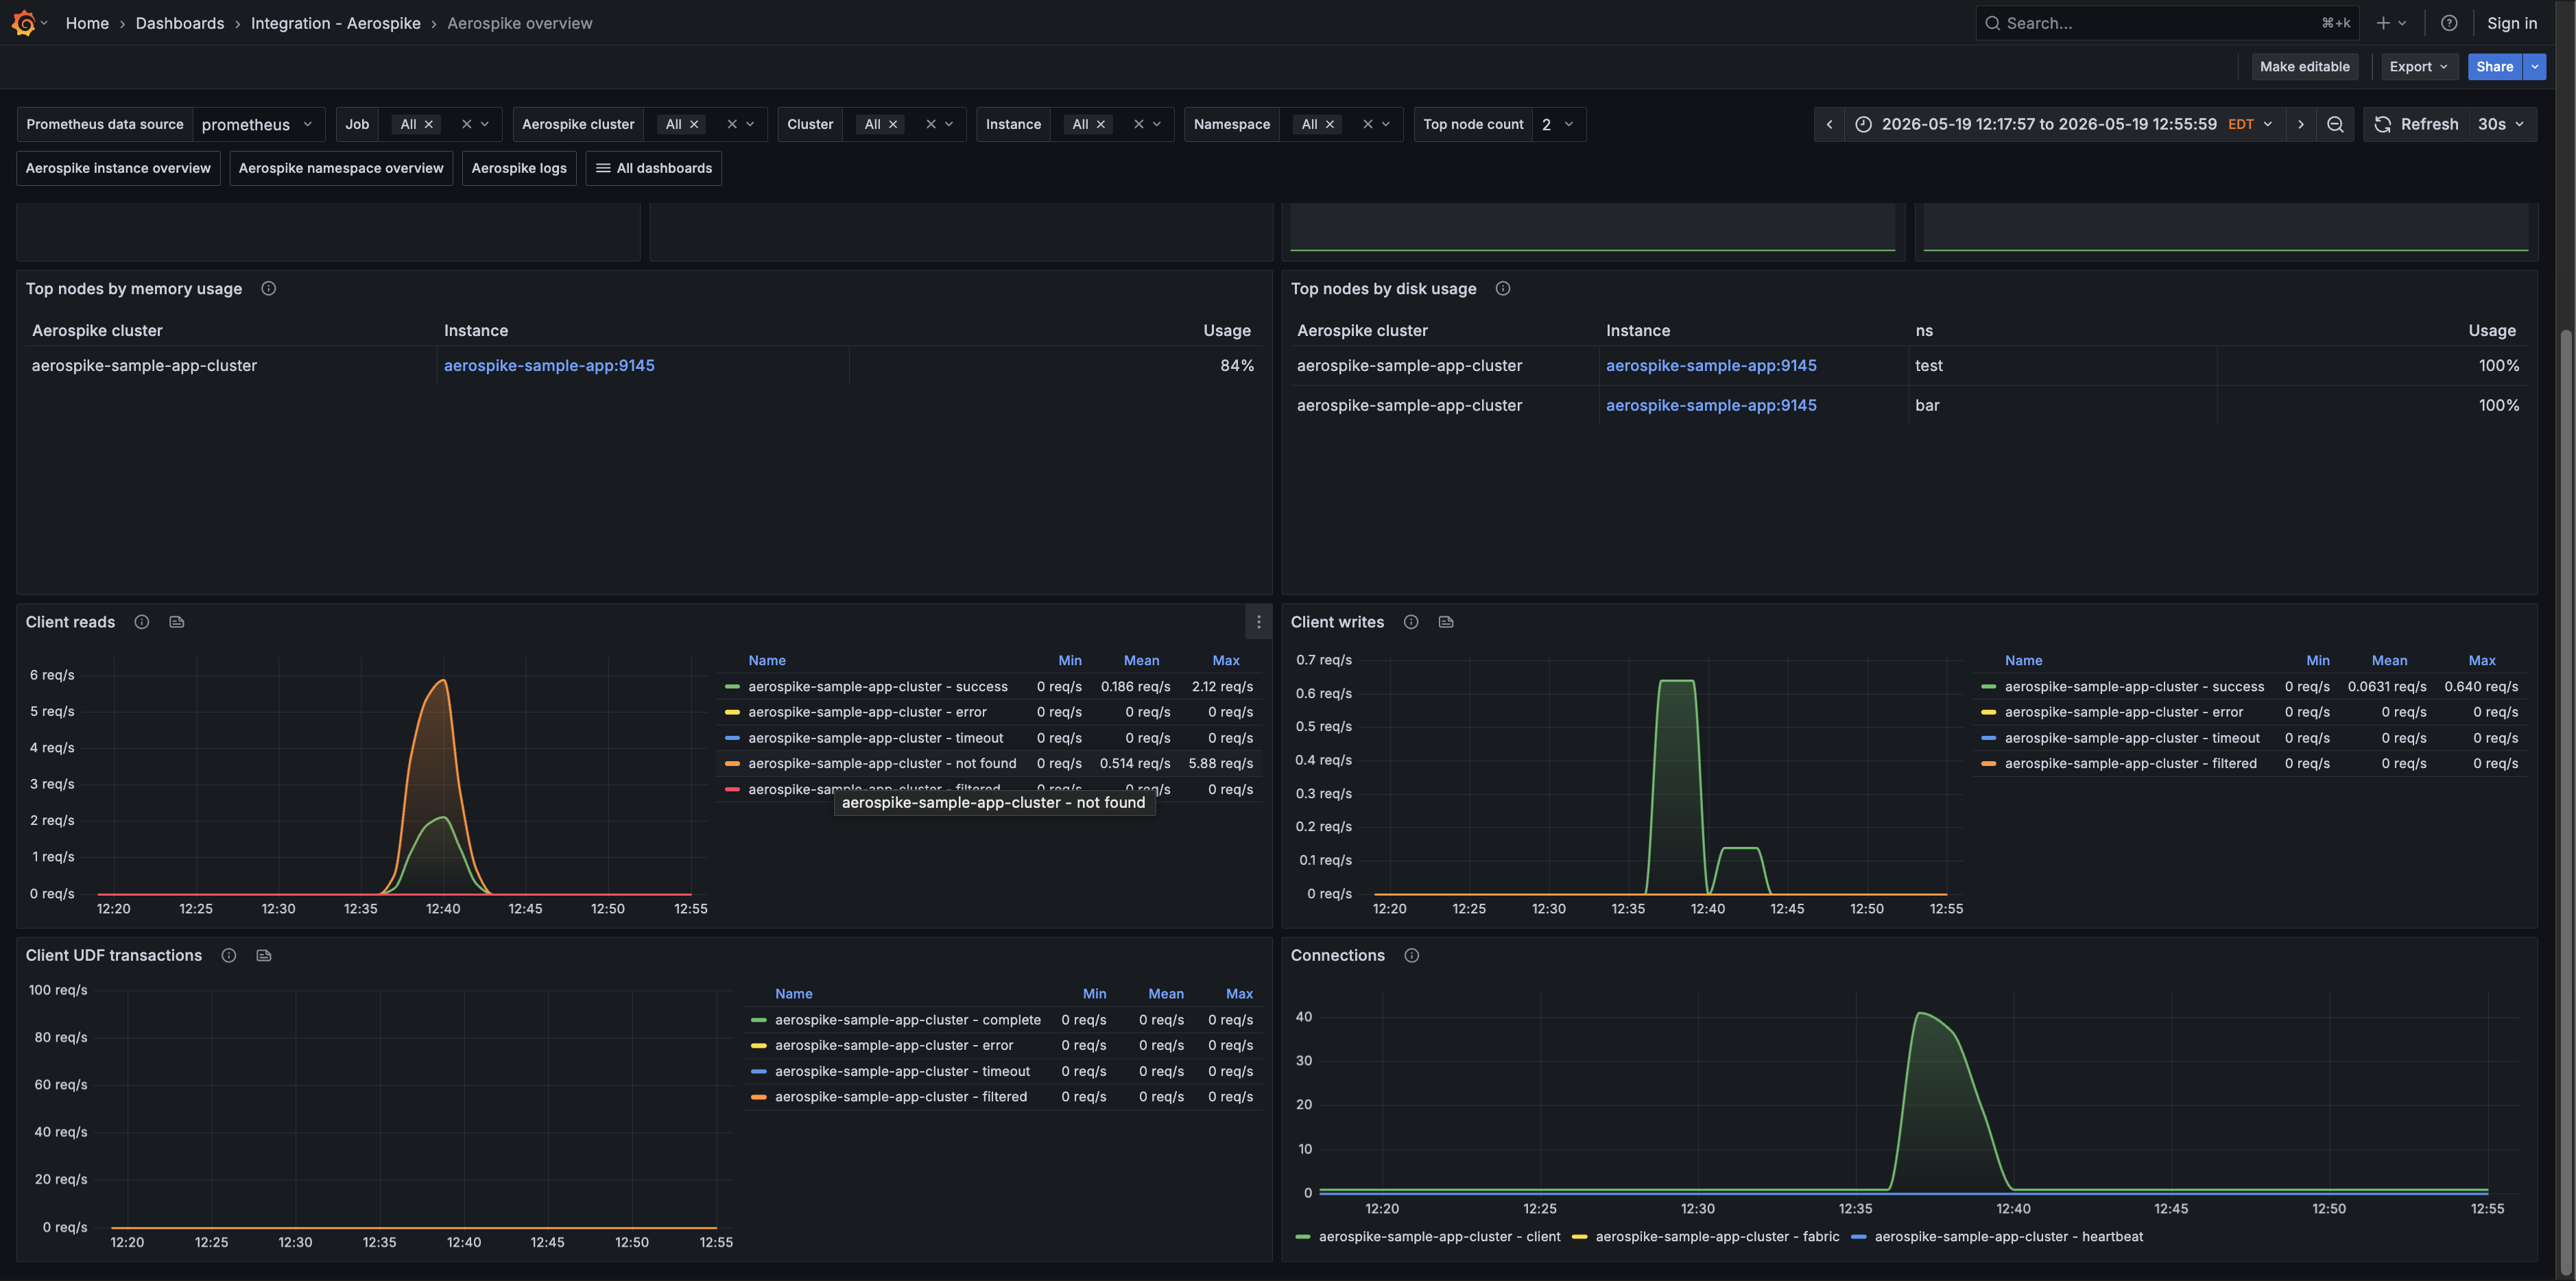Click info icon of Connections panel
This screenshot has width=2576, height=1281.
(x=1412, y=955)
